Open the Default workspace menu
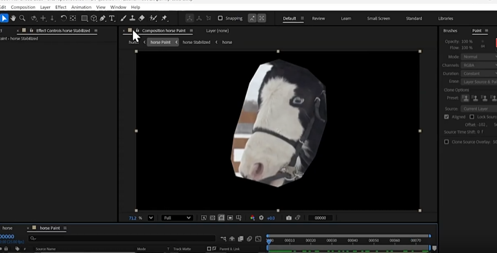The height and width of the screenshot is (253, 497). (302, 18)
